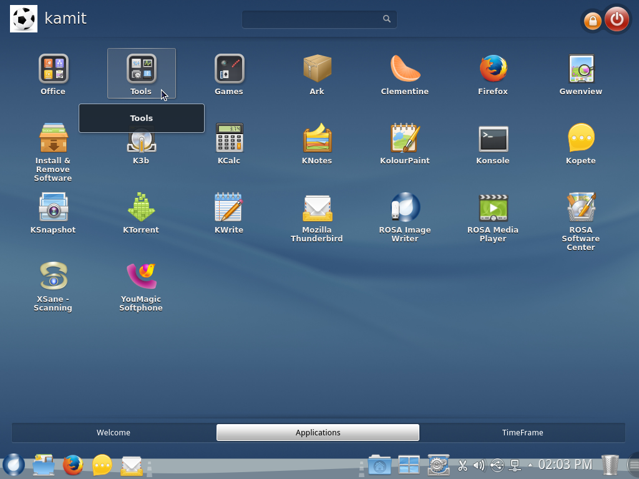Click the ROSA launcher button in the panel

click(x=14, y=465)
